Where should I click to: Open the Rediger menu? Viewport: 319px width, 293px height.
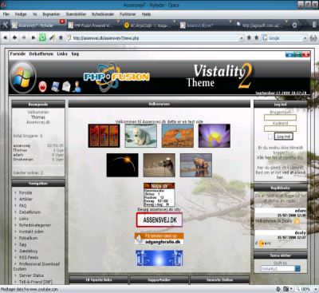(21, 14)
